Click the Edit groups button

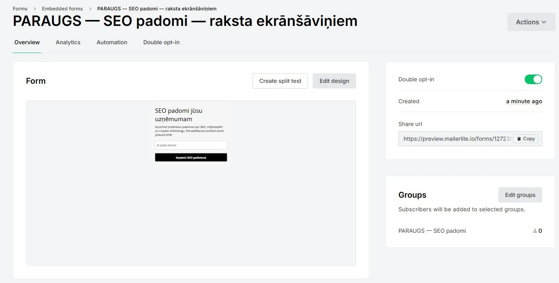pos(520,195)
